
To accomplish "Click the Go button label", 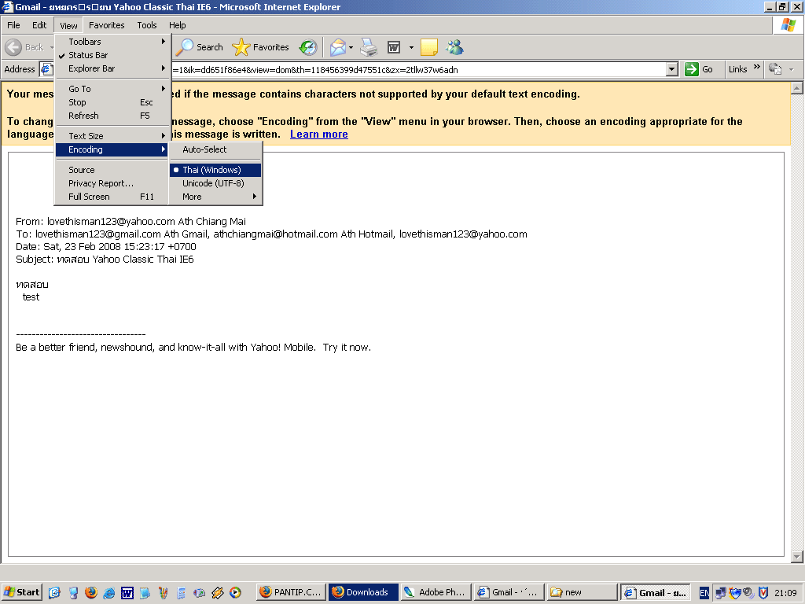I will pos(707,69).
